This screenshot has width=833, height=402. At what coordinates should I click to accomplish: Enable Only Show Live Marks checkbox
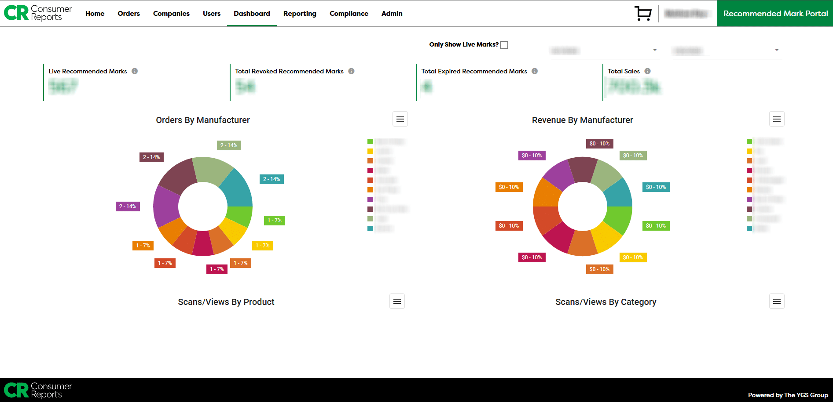click(504, 45)
